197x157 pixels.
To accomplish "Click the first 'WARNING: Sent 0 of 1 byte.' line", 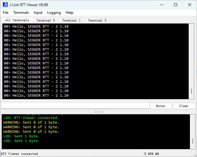I will click(31, 122).
